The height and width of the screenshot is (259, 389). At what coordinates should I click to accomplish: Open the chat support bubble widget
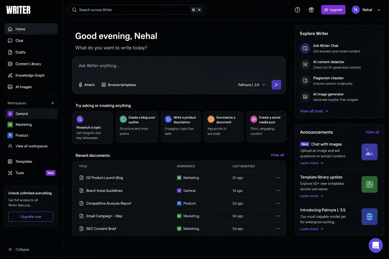pyautogui.click(x=376, y=245)
